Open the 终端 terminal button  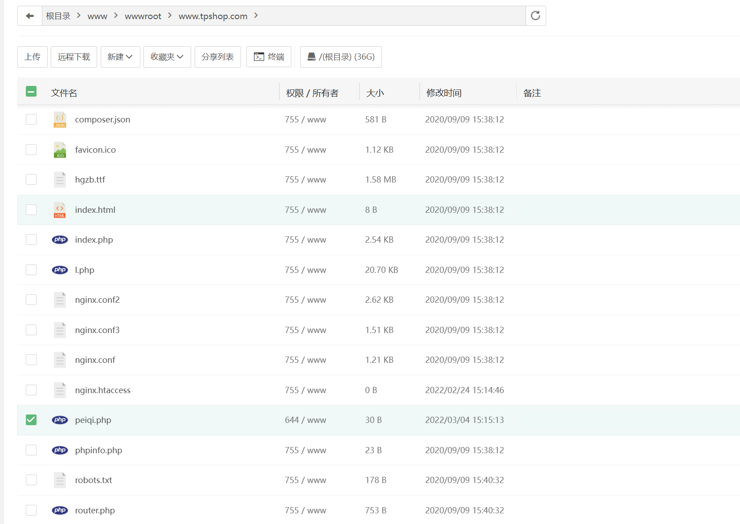click(269, 57)
